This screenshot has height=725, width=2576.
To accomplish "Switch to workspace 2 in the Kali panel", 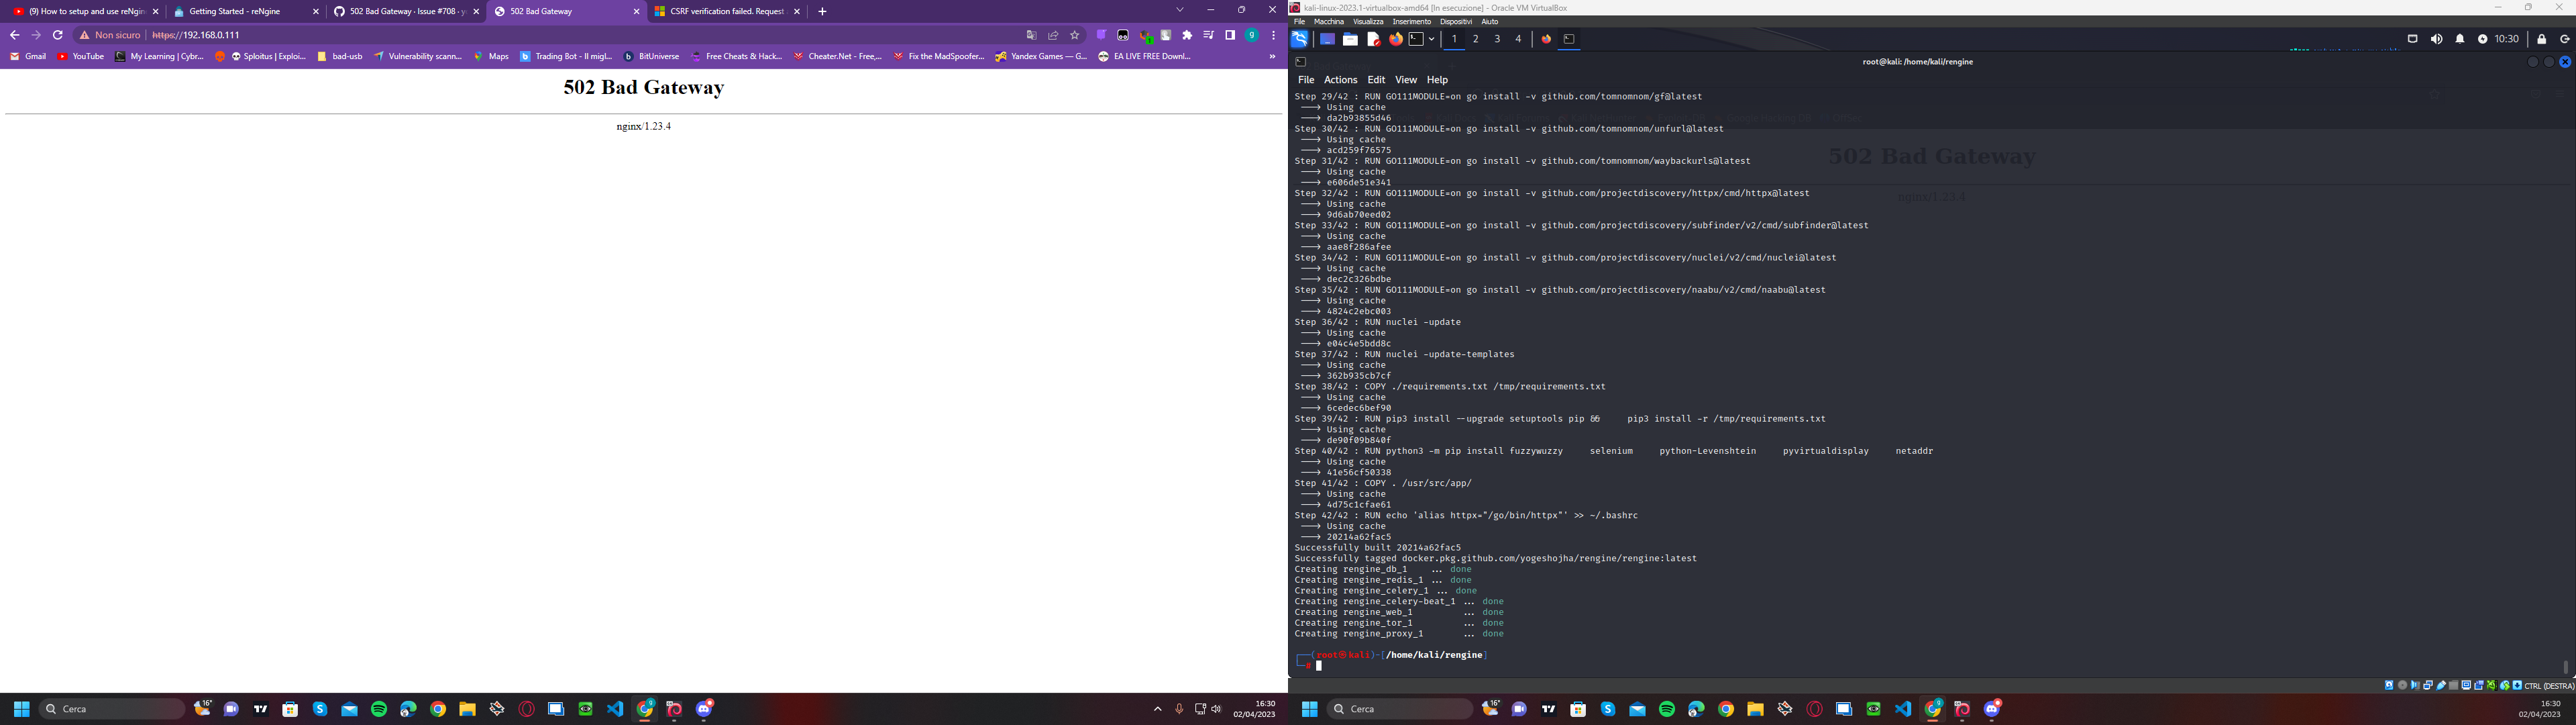I will (x=1476, y=38).
